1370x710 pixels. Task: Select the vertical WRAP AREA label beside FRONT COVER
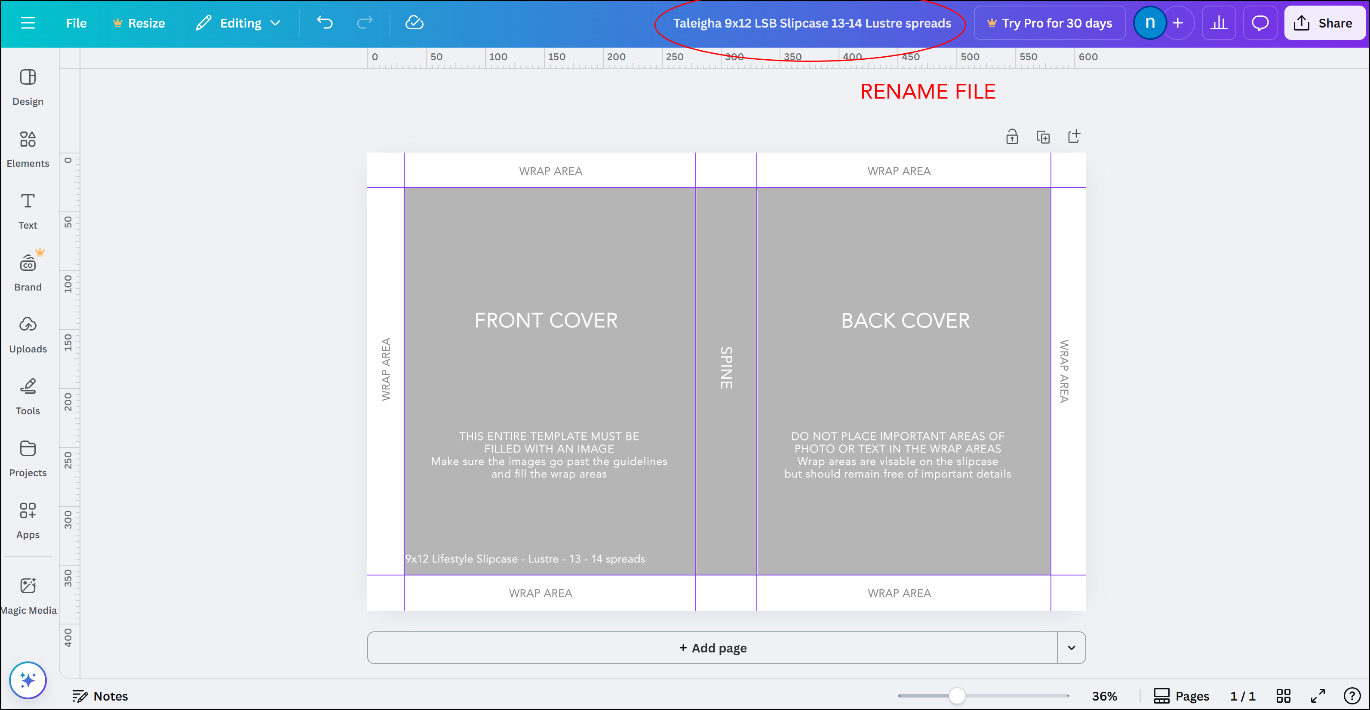coord(386,369)
